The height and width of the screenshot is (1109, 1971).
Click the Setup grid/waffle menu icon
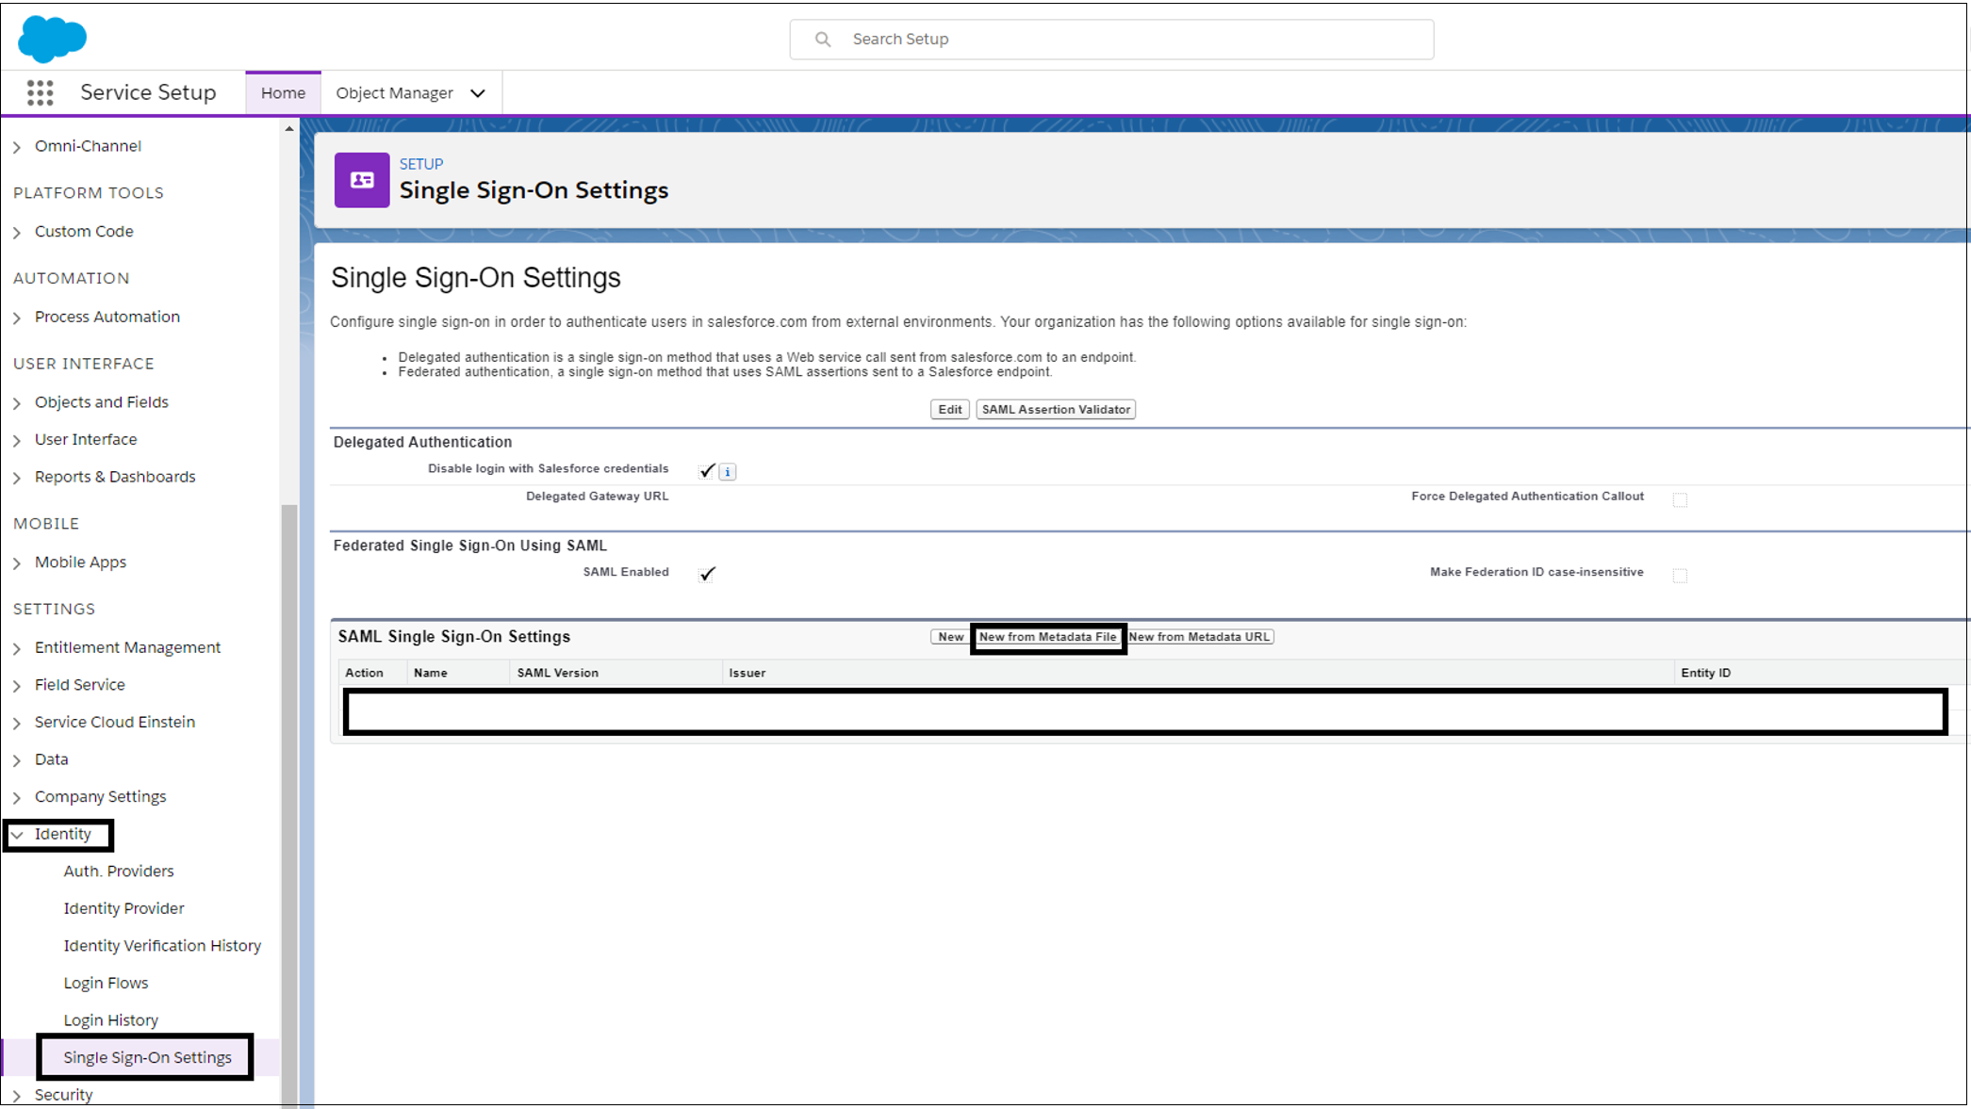pos(40,92)
